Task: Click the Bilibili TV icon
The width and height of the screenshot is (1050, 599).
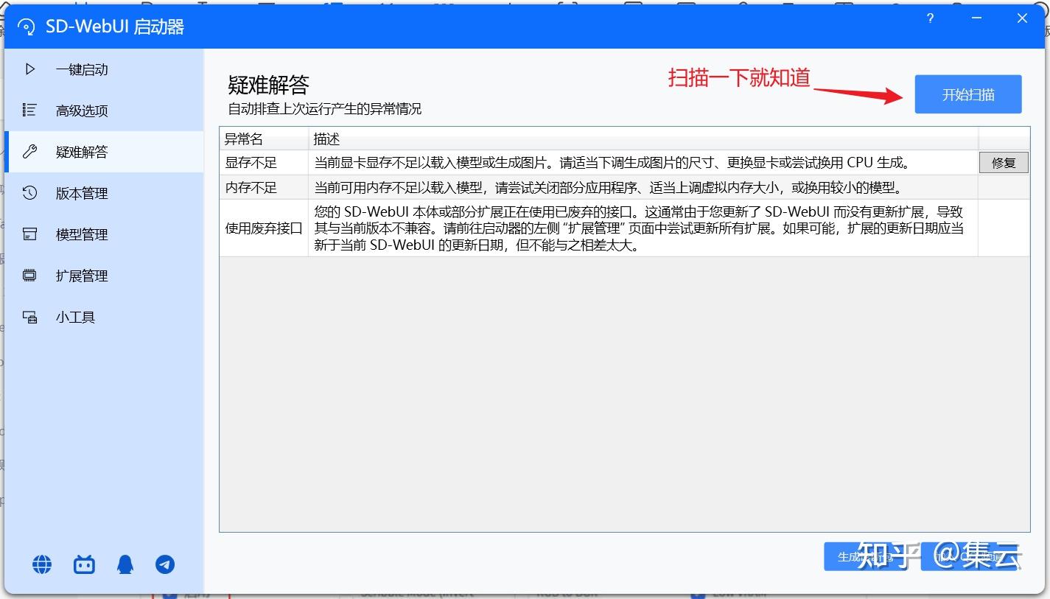Action: pyautogui.click(x=84, y=565)
